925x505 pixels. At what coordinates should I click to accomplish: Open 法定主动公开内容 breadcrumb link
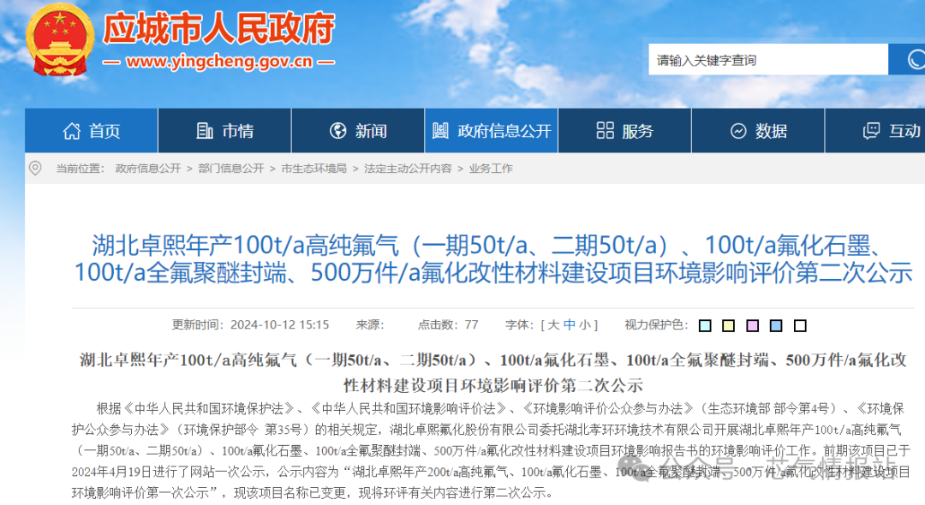click(408, 169)
